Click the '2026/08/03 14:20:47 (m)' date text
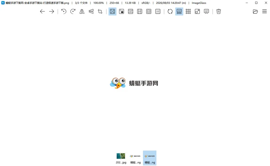Viewport: 270px width, 166px height. pyautogui.click(x=171, y=3)
